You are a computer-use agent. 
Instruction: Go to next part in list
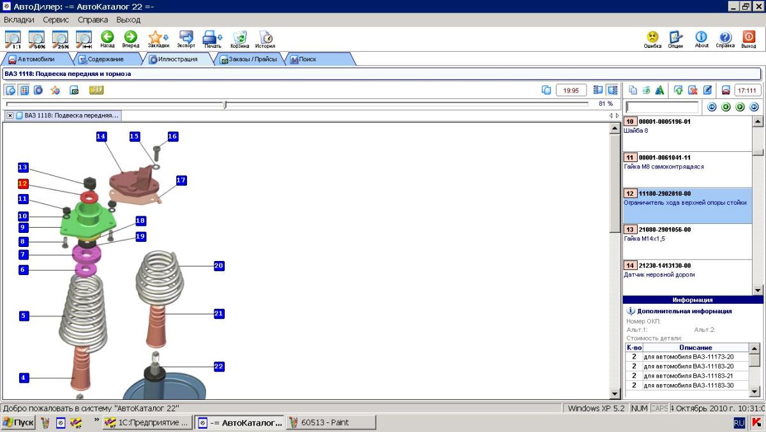(740, 107)
